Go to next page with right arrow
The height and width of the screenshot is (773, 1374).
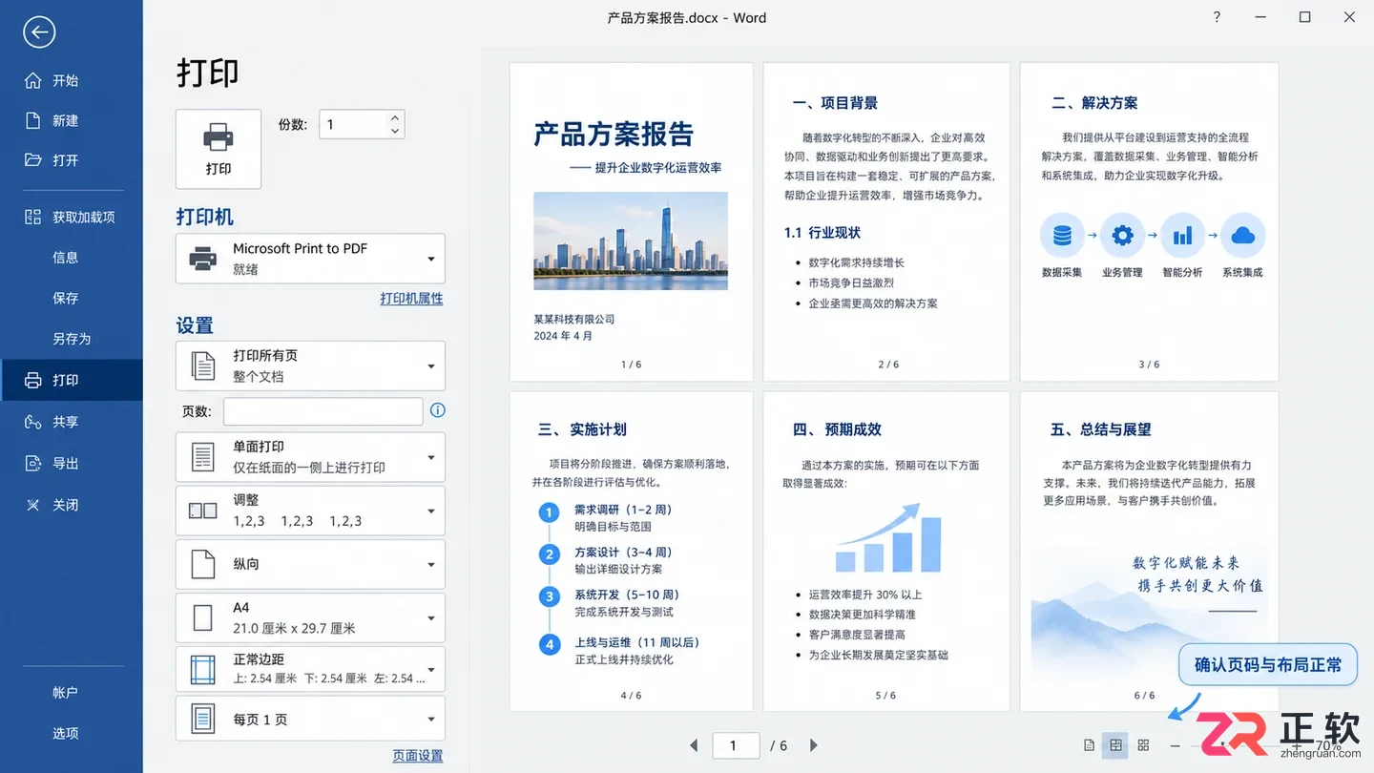coord(813,745)
